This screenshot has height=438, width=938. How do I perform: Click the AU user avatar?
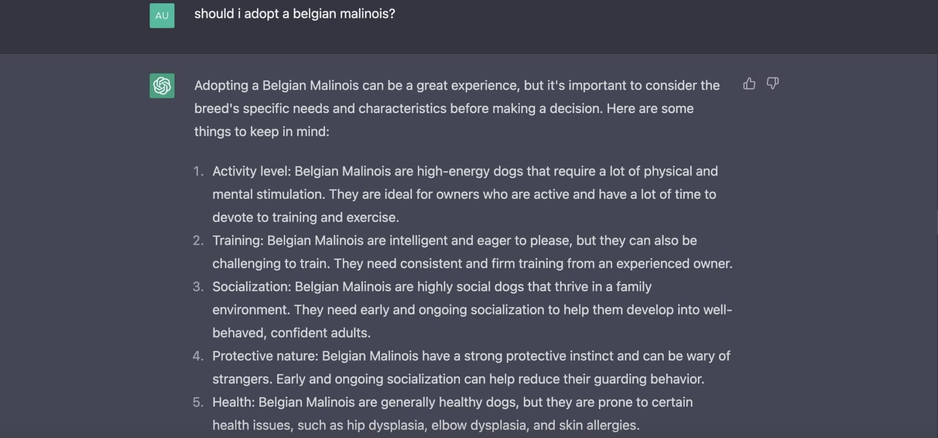[162, 15]
